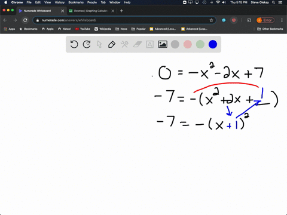Open second Advanced (Less... bookmark
This screenshot has height=215, width=287.
pos(194,29)
